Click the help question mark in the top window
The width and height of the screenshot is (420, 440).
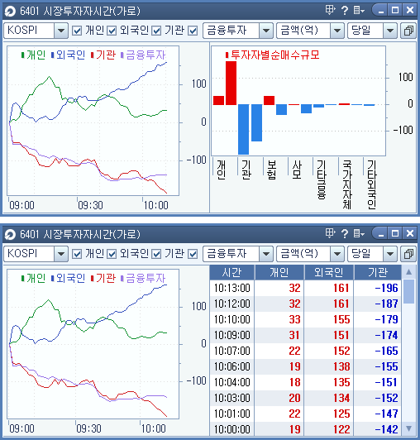(x=345, y=11)
